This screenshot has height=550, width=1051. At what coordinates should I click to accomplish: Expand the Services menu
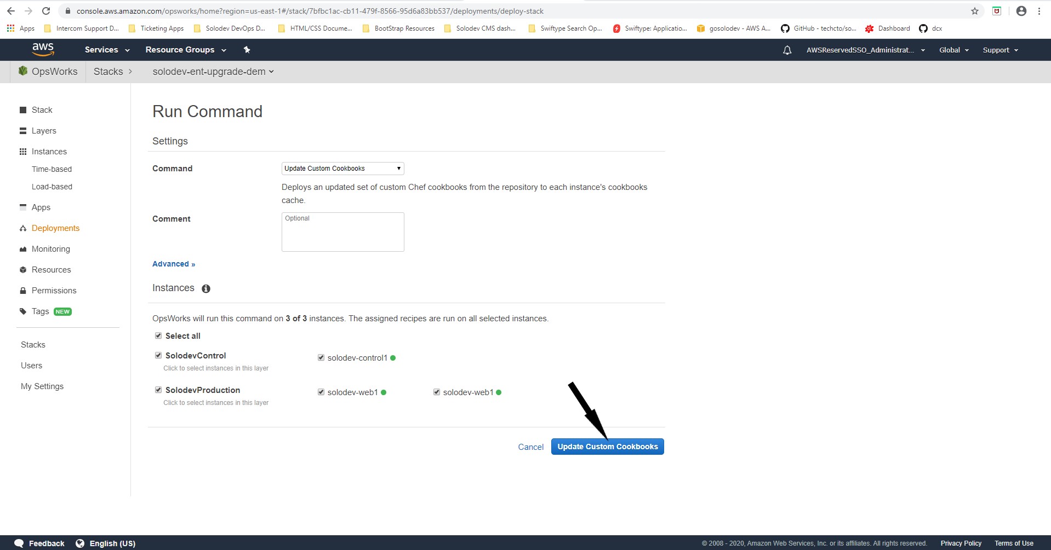coord(107,50)
